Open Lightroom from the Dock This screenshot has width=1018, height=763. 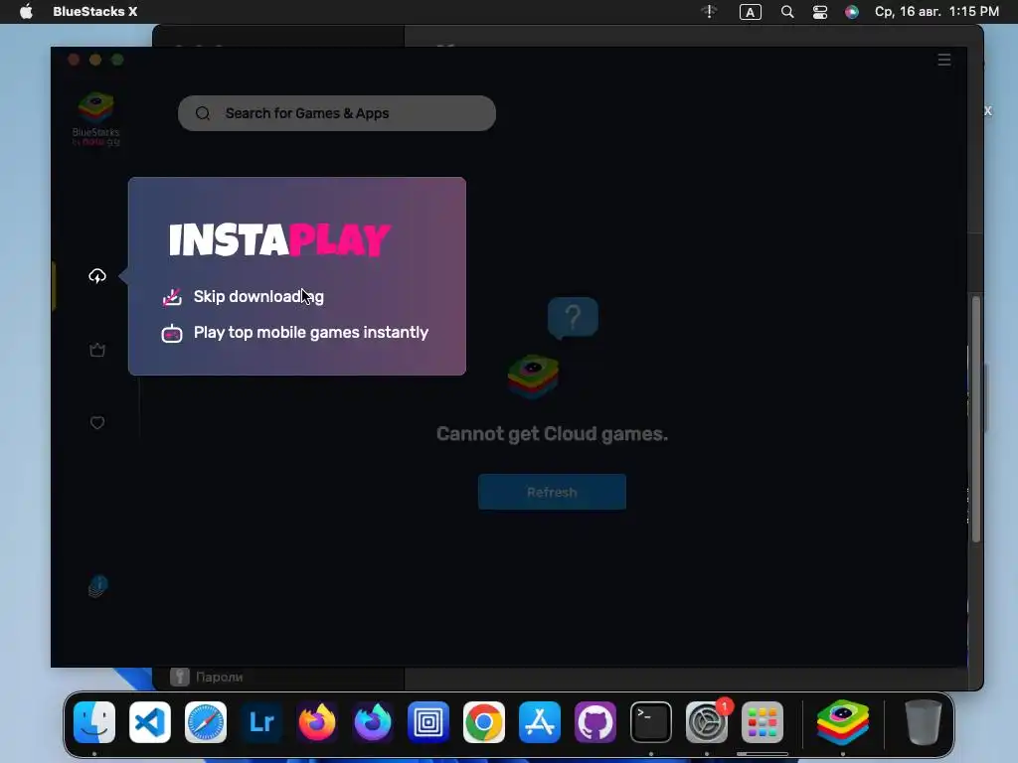point(261,722)
